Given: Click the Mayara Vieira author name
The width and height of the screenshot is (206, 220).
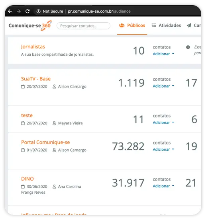Looking at the screenshot, I should (x=71, y=123).
